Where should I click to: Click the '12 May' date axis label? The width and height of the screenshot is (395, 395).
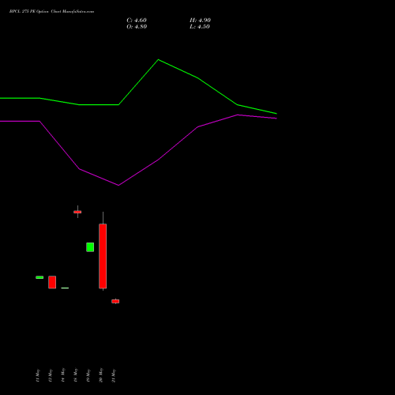click(51, 375)
